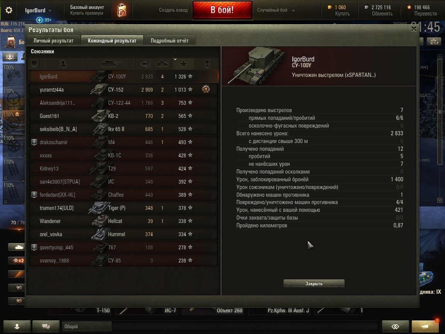
Task: Open the premium shop bag icon
Action: click(x=122, y=10)
